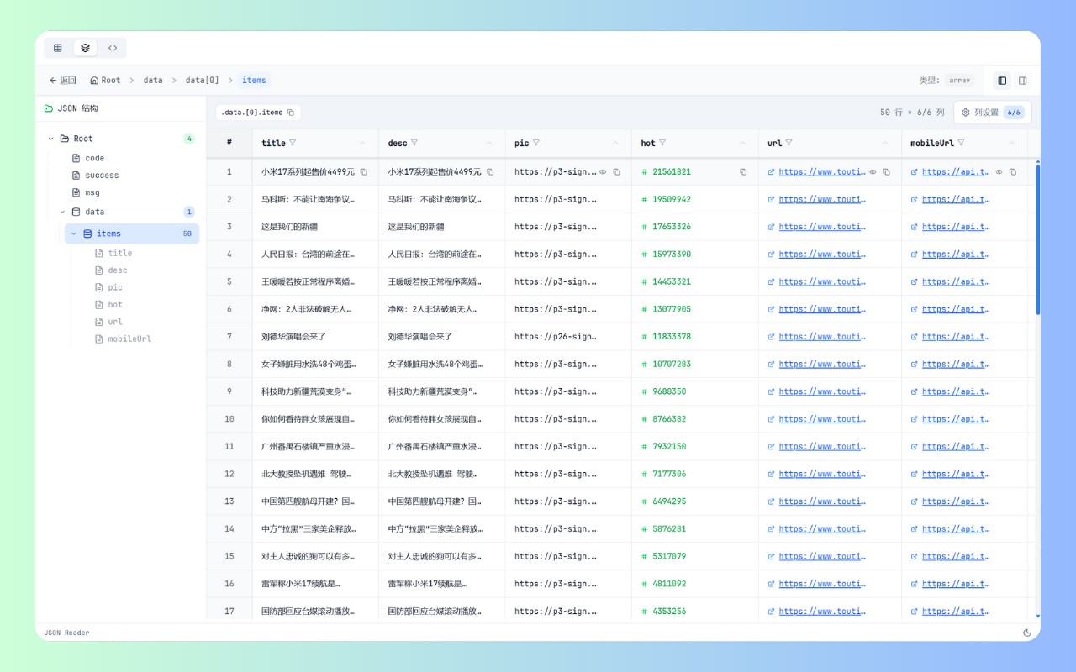Copy url value in row 1
This screenshot has height=672, width=1076.
coord(886,172)
